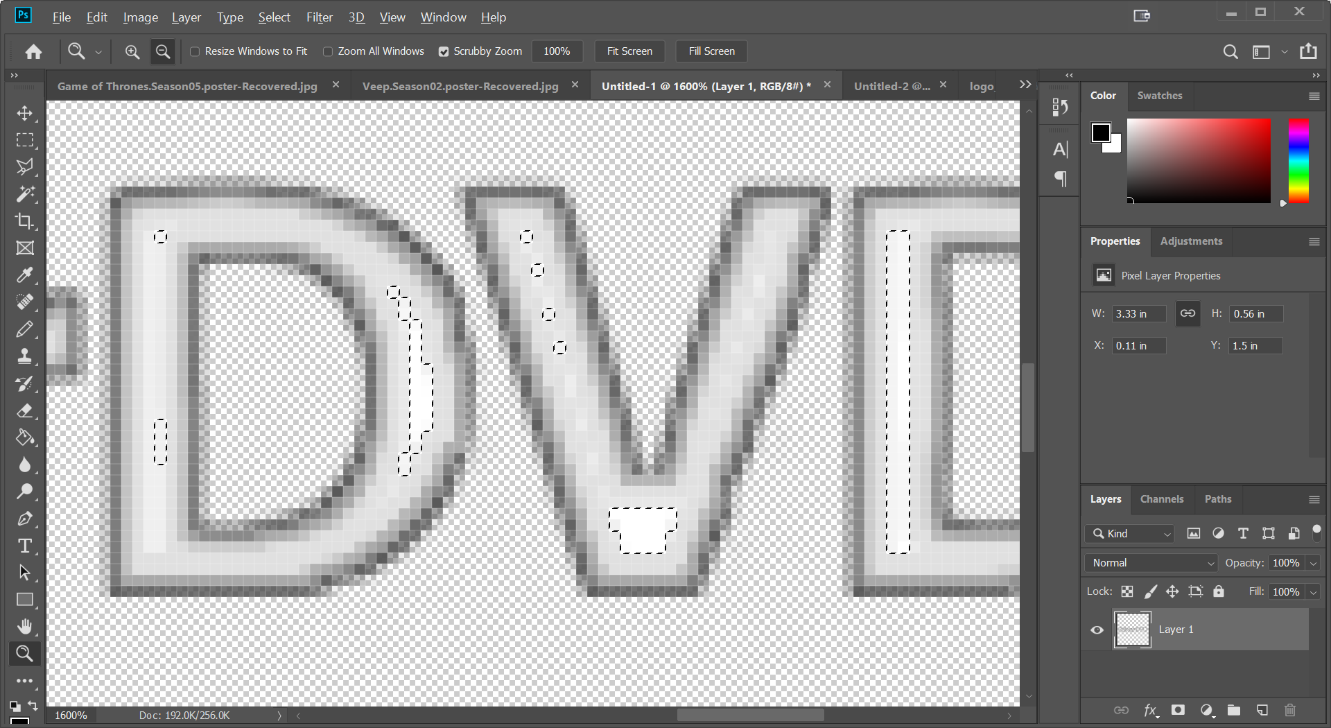Select the Healing Brush tool

point(25,302)
